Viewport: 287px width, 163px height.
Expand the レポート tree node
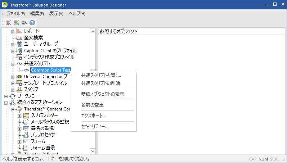[x=13, y=32]
